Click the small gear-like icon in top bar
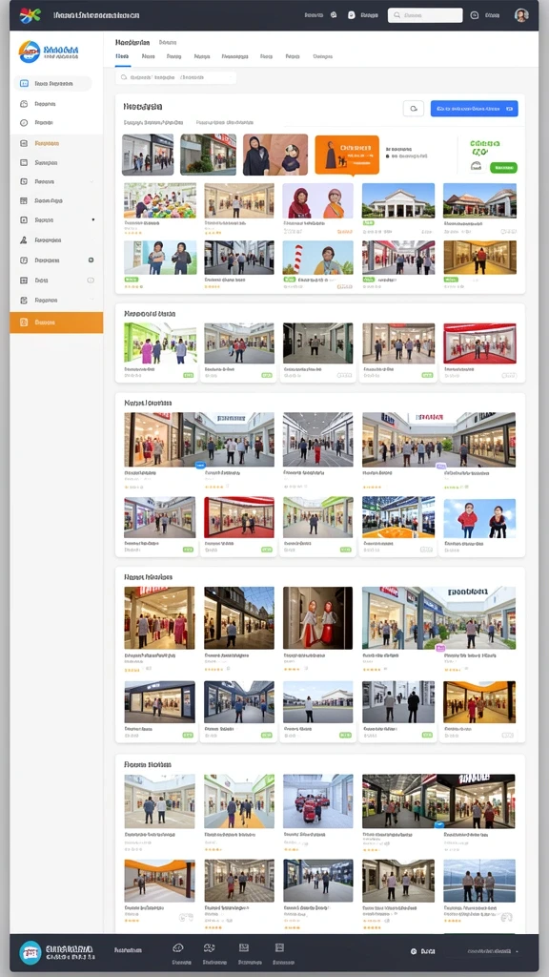This screenshot has height=977, width=549. 333,15
